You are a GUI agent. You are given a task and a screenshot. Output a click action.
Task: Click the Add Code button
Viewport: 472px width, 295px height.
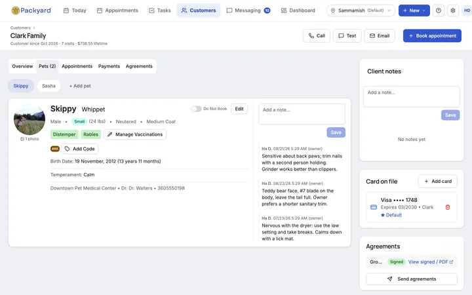(79, 149)
